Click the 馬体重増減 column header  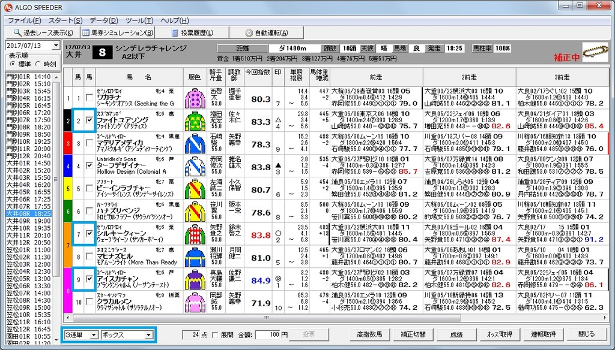click(320, 77)
